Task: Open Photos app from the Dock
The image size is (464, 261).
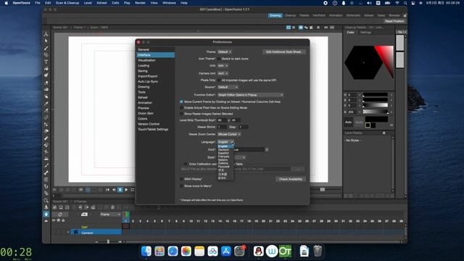Action: click(186, 252)
